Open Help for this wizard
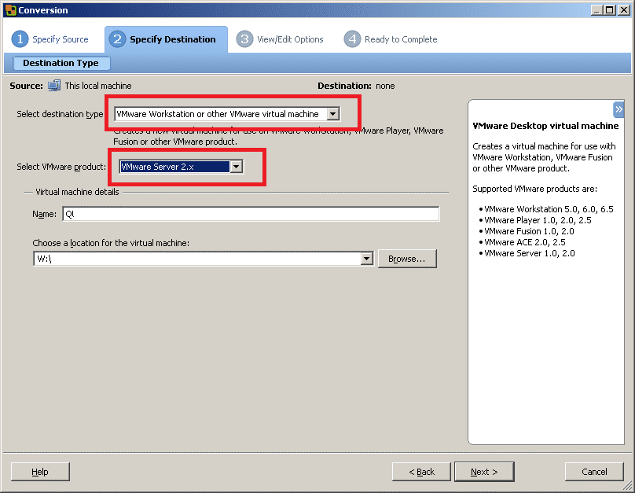 pyautogui.click(x=40, y=472)
